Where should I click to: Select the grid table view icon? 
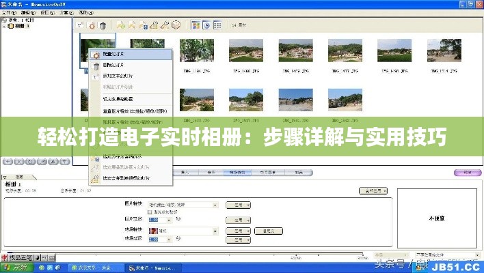click(217, 25)
